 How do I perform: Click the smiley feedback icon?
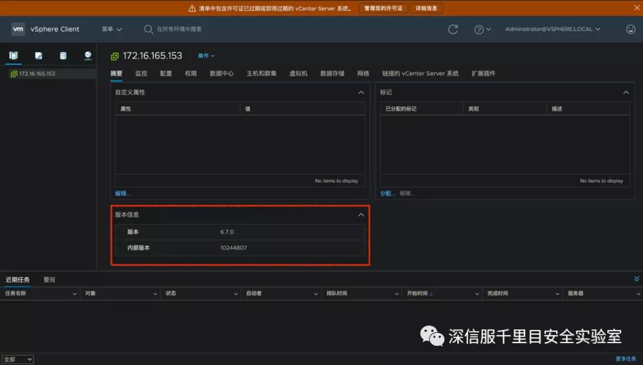630,29
